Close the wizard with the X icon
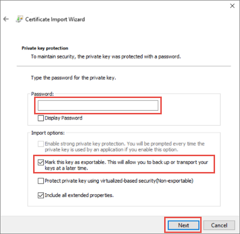 pyautogui.click(x=232, y=6)
